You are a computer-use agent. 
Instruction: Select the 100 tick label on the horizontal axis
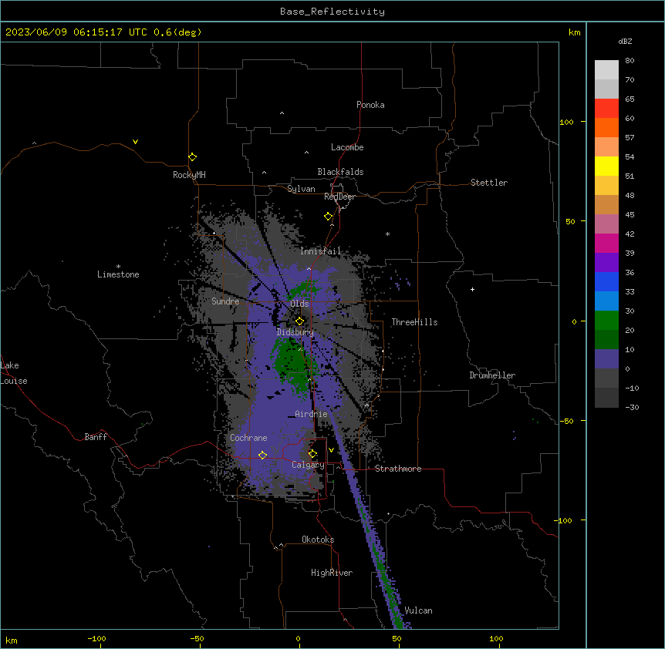pos(496,639)
